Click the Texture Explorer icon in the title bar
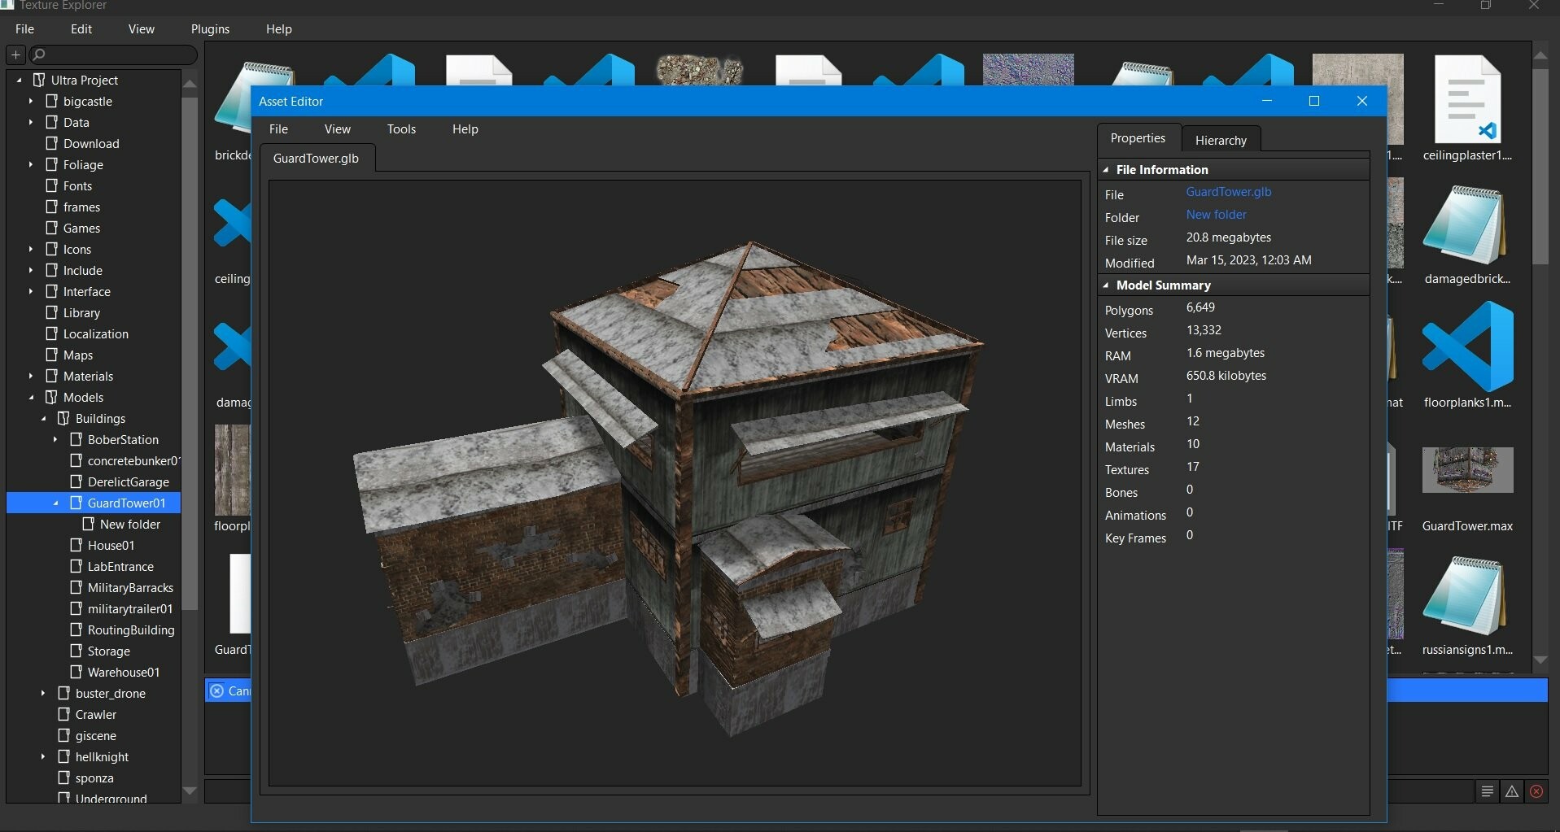This screenshot has height=832, width=1560. 7,5
